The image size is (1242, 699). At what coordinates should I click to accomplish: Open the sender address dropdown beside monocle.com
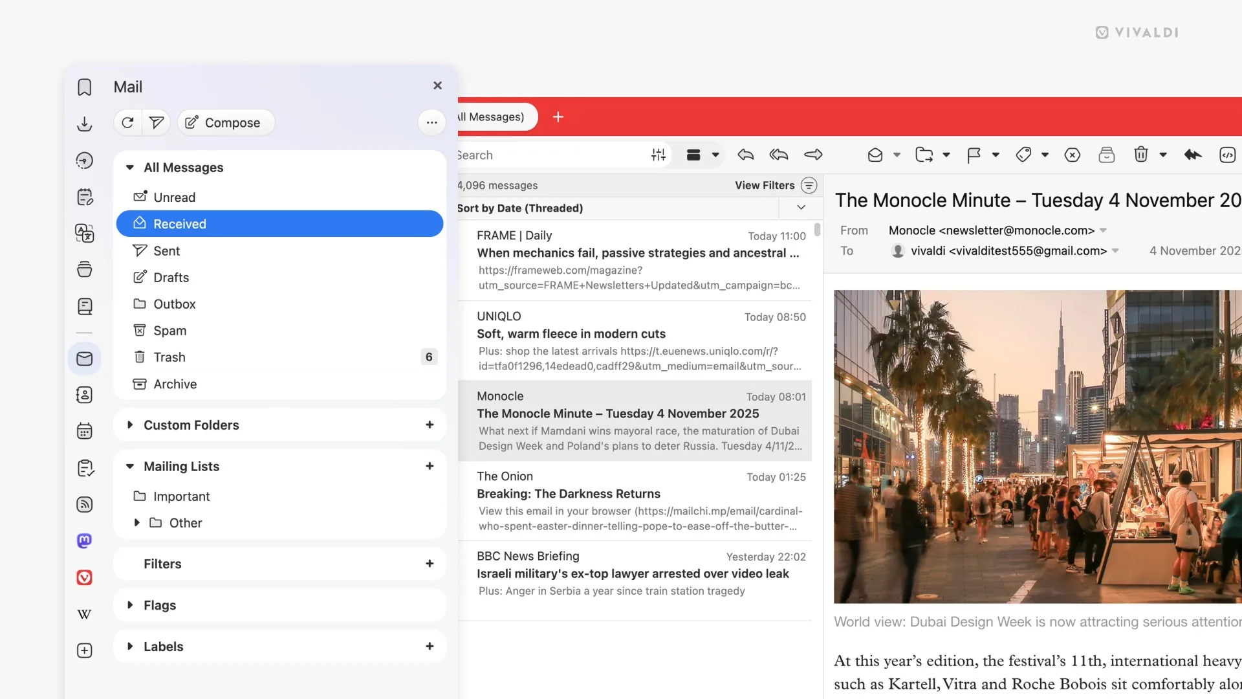1103,230
